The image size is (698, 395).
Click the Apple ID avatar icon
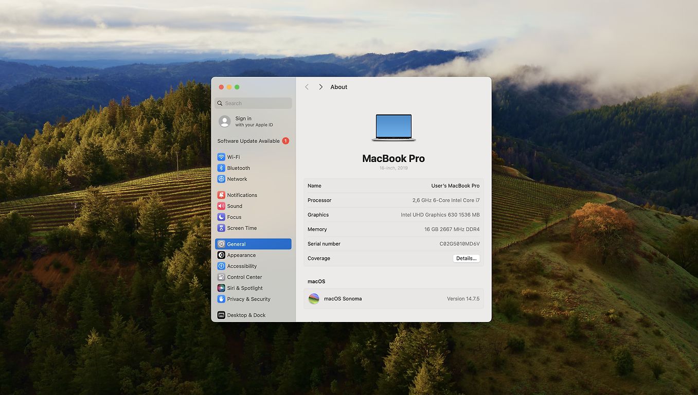(x=224, y=121)
